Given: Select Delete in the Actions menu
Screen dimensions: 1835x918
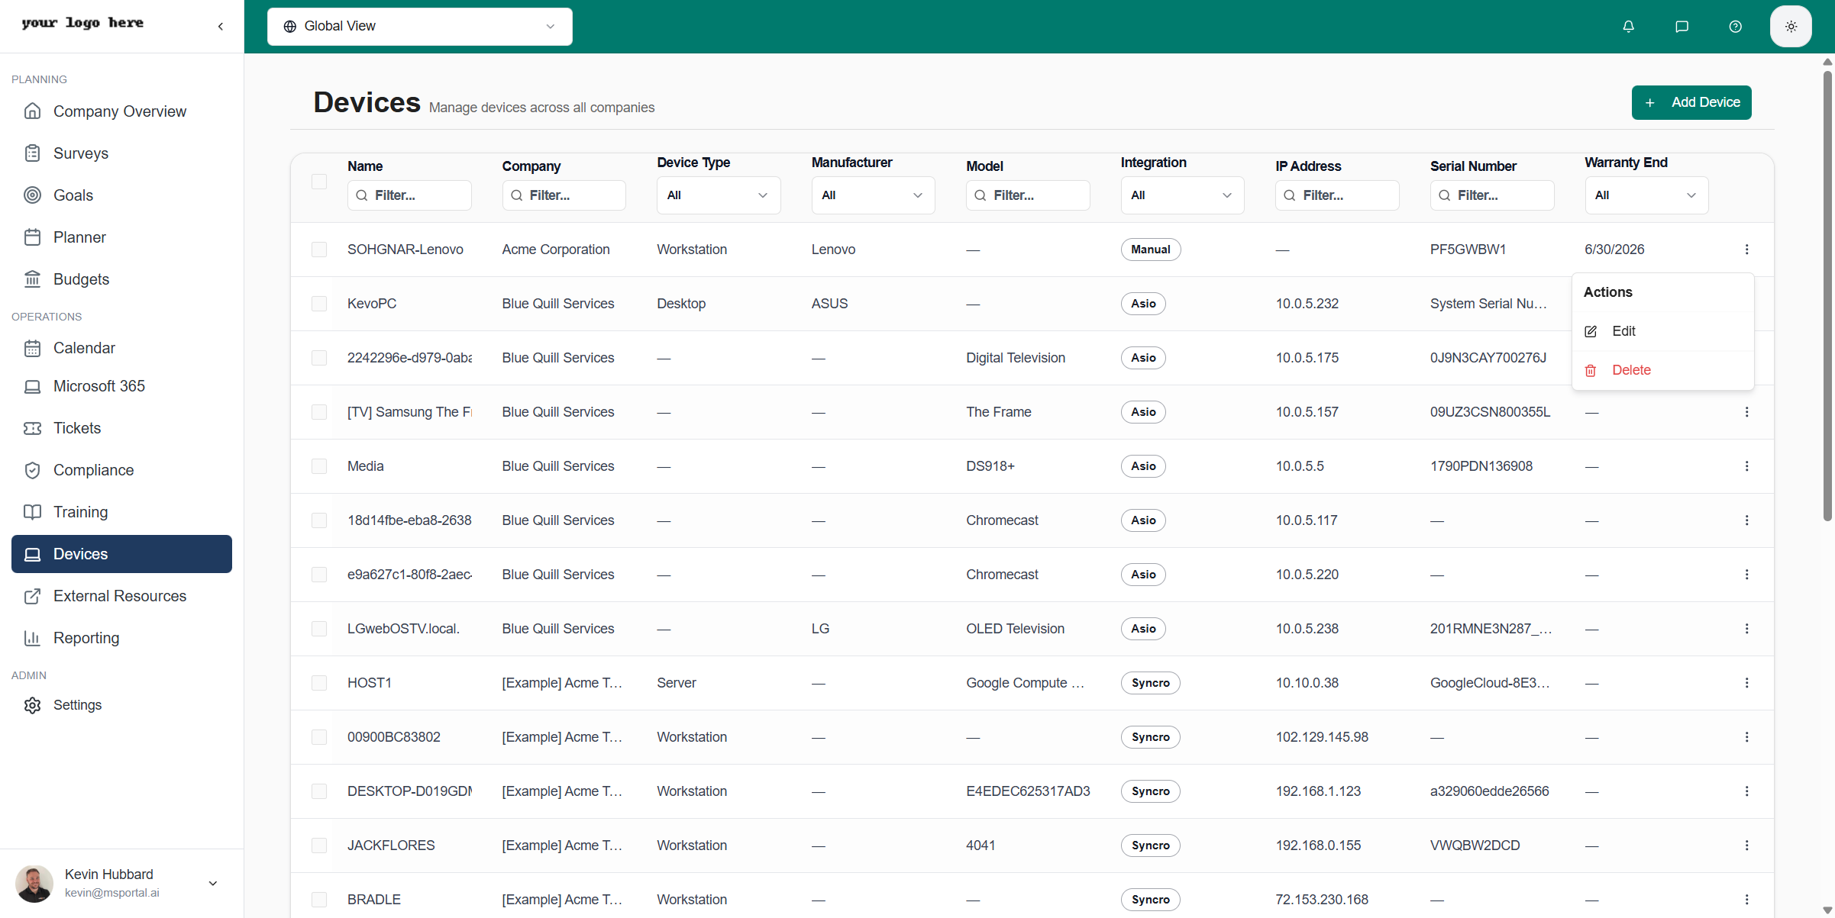Looking at the screenshot, I should tap(1630, 370).
